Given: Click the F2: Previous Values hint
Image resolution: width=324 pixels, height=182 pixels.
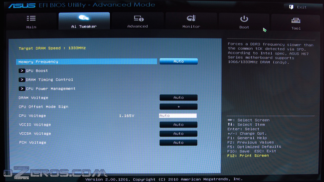Looking at the screenshot, I should click(251, 142).
